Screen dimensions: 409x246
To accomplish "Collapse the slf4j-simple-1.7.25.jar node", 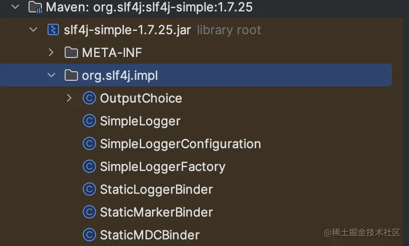I will click(x=33, y=30).
